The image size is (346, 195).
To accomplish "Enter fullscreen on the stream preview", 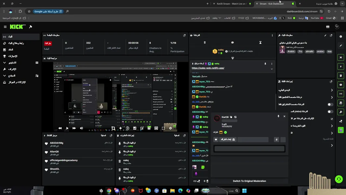I will click(163, 128).
